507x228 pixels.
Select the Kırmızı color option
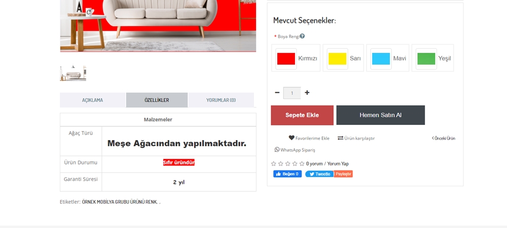[296, 58]
